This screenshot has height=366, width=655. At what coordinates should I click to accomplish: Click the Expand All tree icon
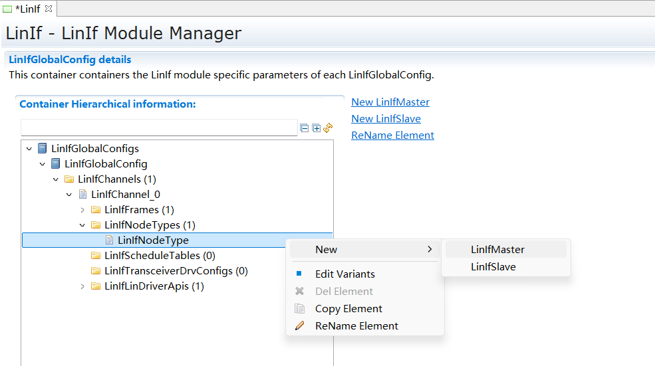tap(316, 128)
